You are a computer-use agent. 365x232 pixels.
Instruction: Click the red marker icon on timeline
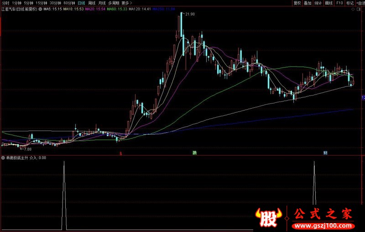pos(120,154)
